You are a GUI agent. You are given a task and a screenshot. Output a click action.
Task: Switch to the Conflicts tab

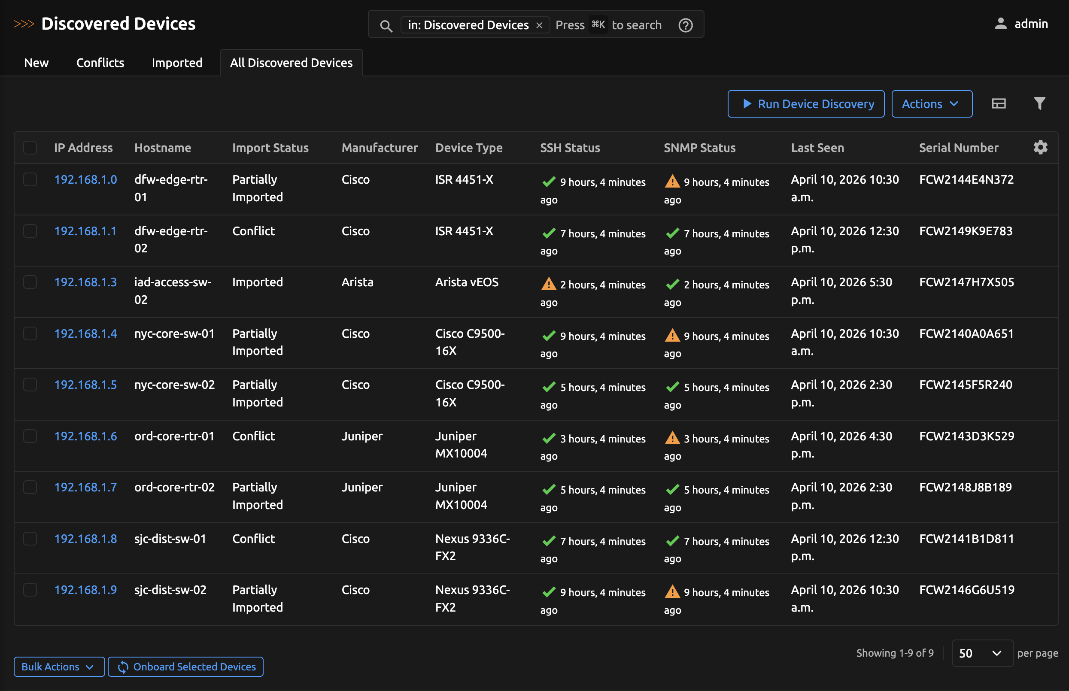[100, 62]
